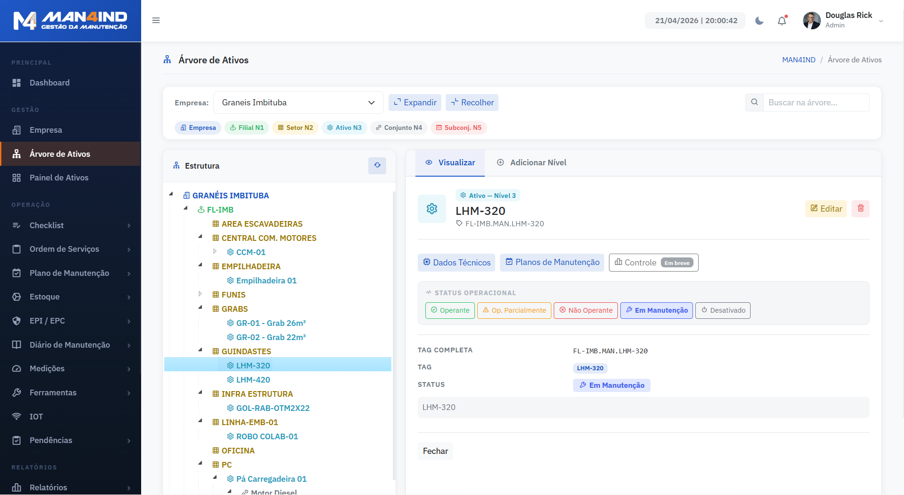Image resolution: width=904 pixels, height=495 pixels.
Task: Open Dashboard from the sidebar
Action: pyautogui.click(x=50, y=83)
